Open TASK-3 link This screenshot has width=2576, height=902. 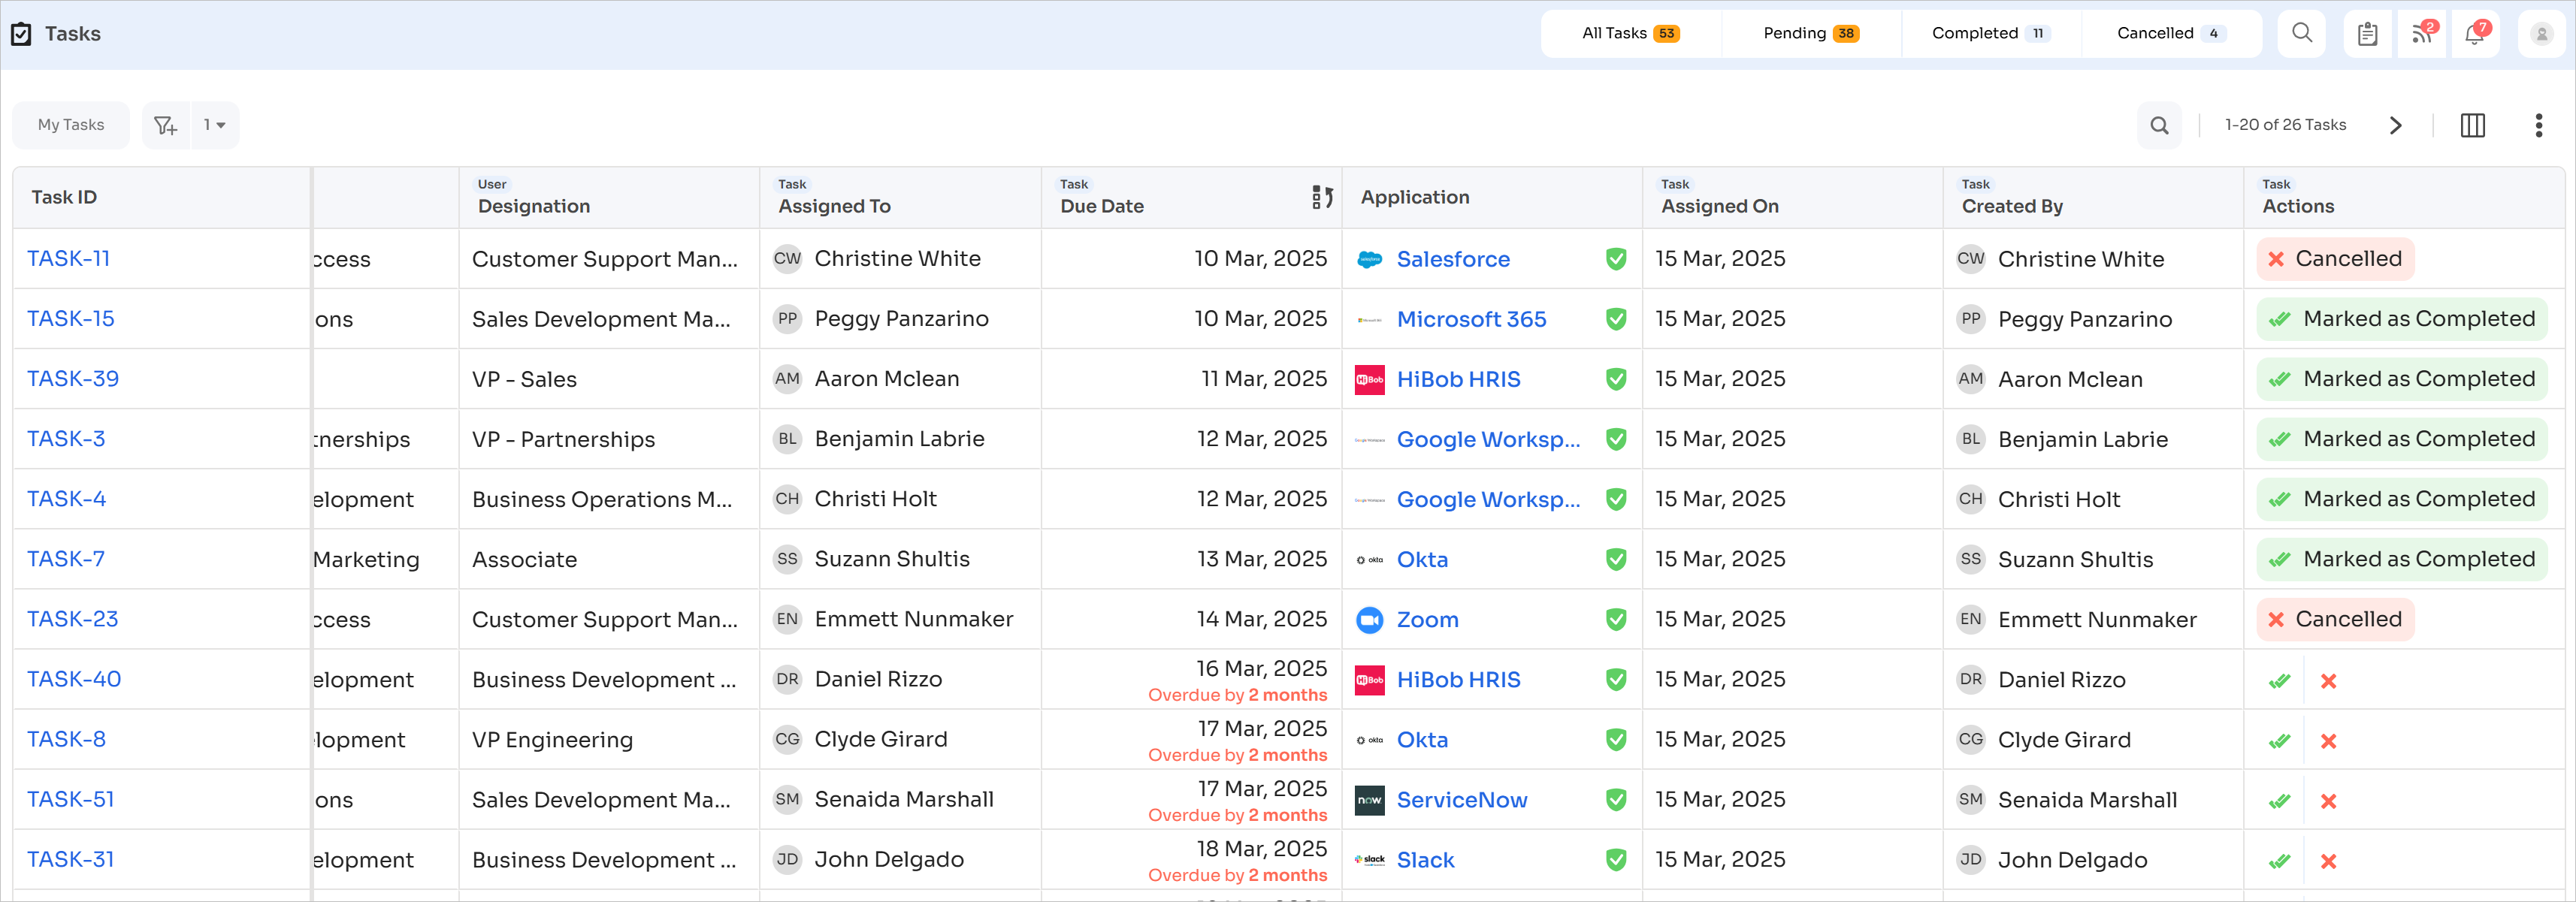(66, 439)
